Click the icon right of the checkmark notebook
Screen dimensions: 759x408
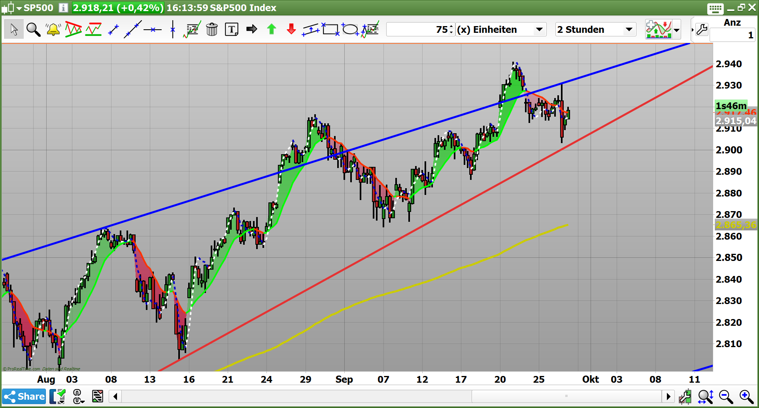click(x=78, y=396)
